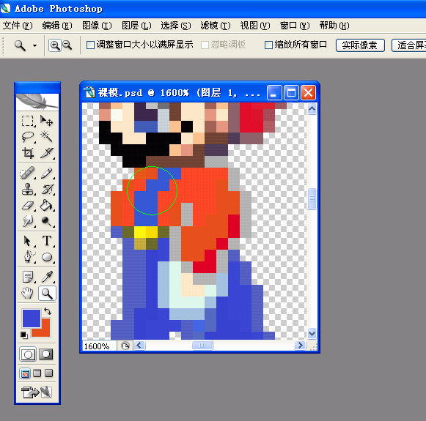Screen dimensions: 426x421
Task: Click the horizontal scrollbar thumb
Action: tap(202, 346)
